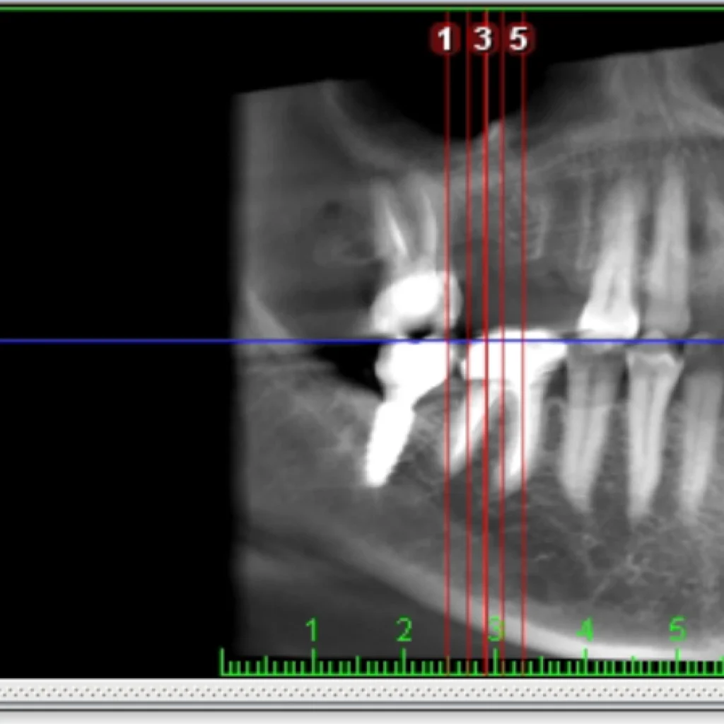
Task: Click slice marker badge number 1
Action: [x=445, y=39]
